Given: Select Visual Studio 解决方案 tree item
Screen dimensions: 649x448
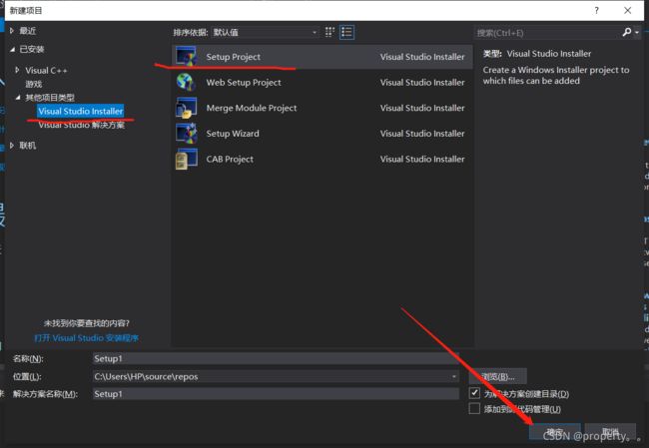Looking at the screenshot, I should (82, 126).
